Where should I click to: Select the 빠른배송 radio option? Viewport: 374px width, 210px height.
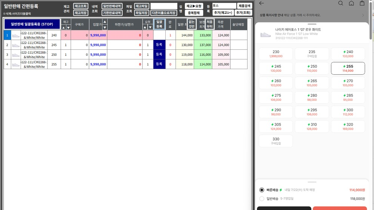pyautogui.click(x=262, y=190)
